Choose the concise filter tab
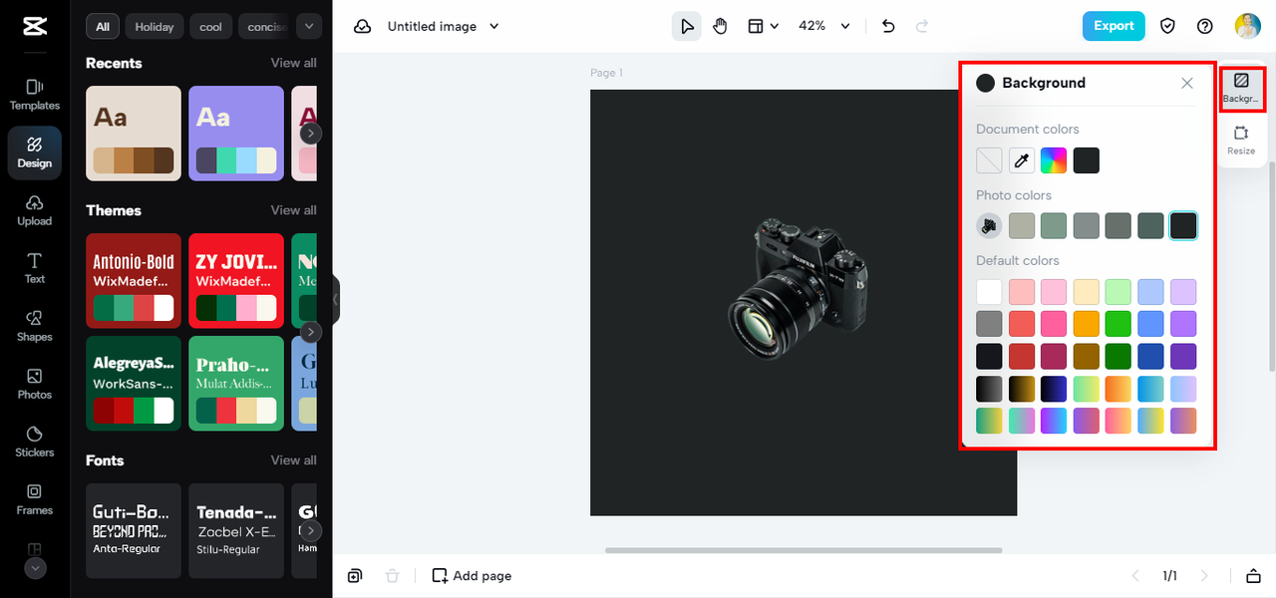This screenshot has width=1276, height=598. point(265,27)
